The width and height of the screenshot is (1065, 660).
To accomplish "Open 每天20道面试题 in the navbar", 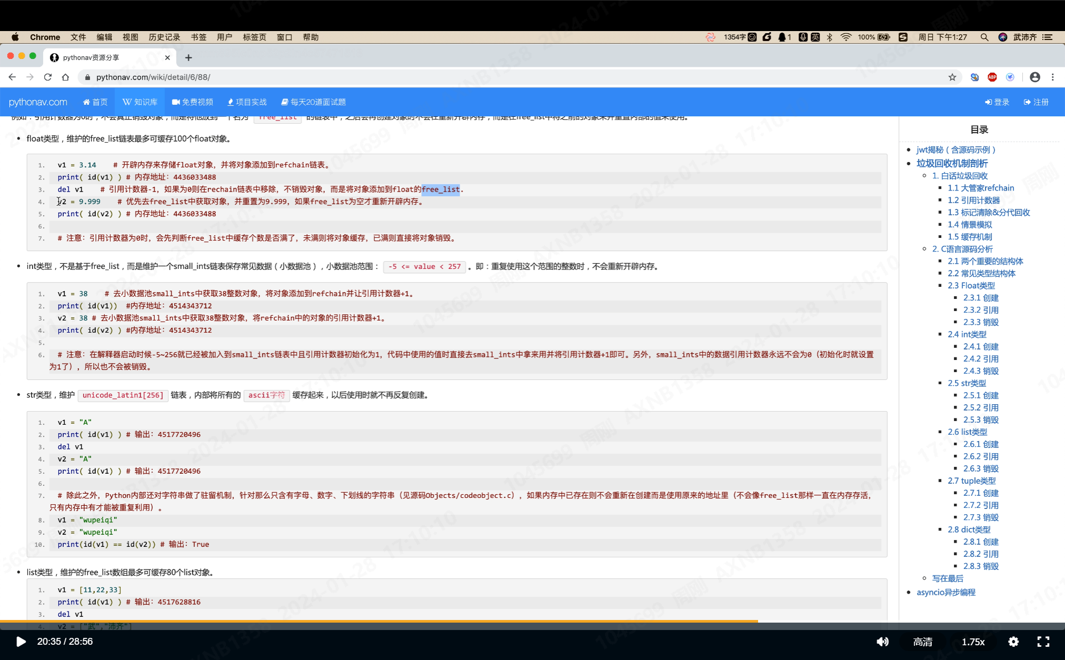I will click(x=314, y=102).
